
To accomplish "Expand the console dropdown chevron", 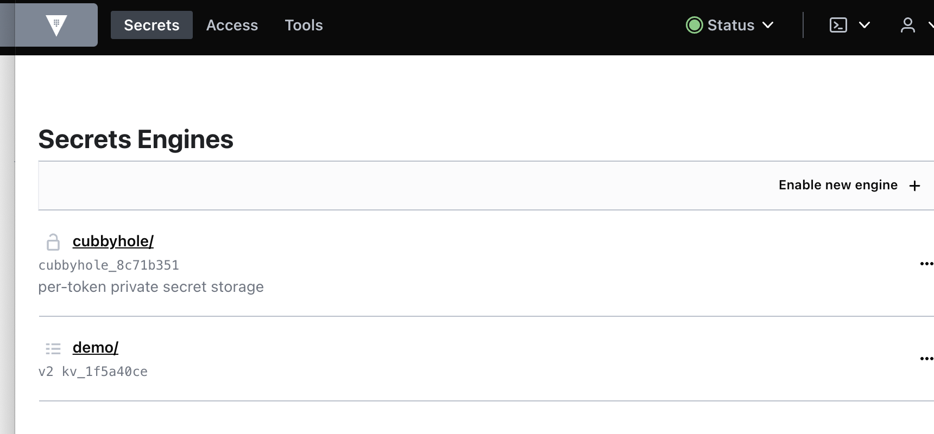I will coord(864,25).
